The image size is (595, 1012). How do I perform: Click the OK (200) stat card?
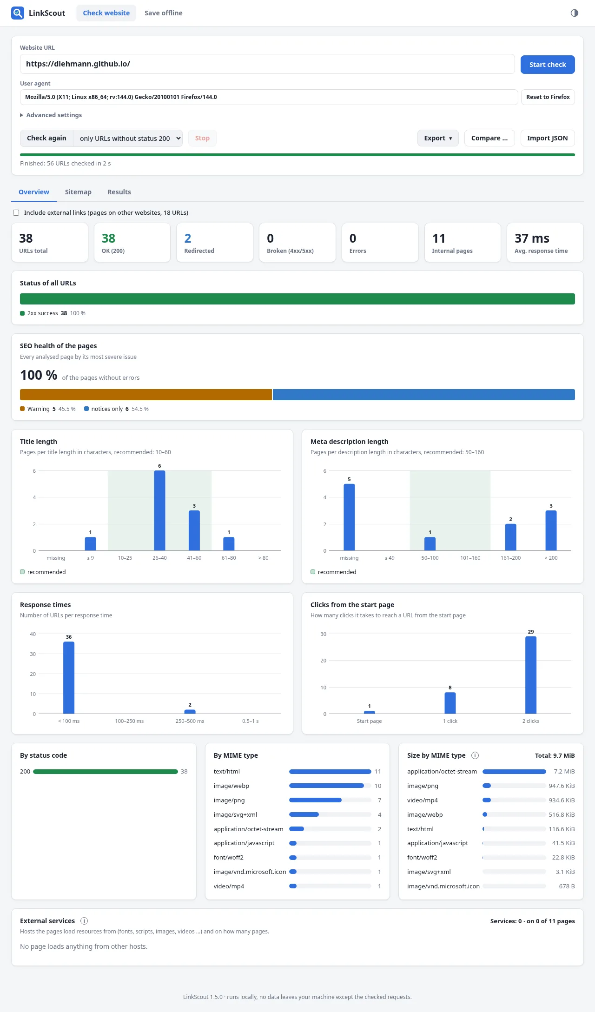coord(132,243)
